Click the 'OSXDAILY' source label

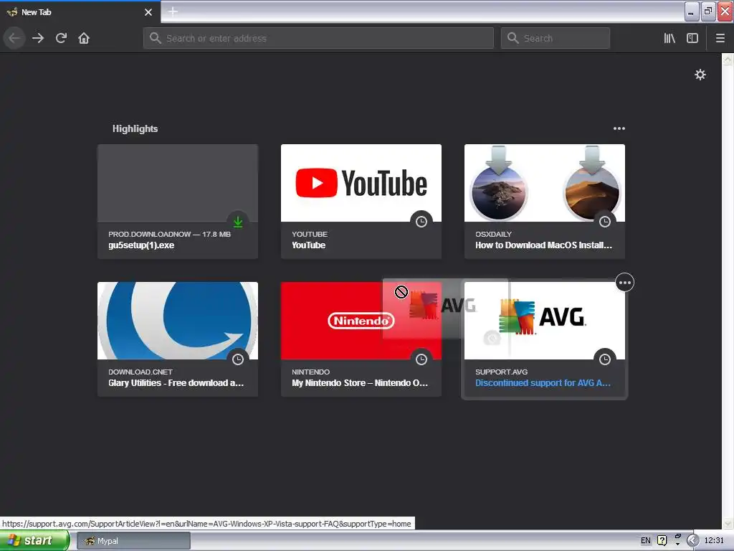493,234
